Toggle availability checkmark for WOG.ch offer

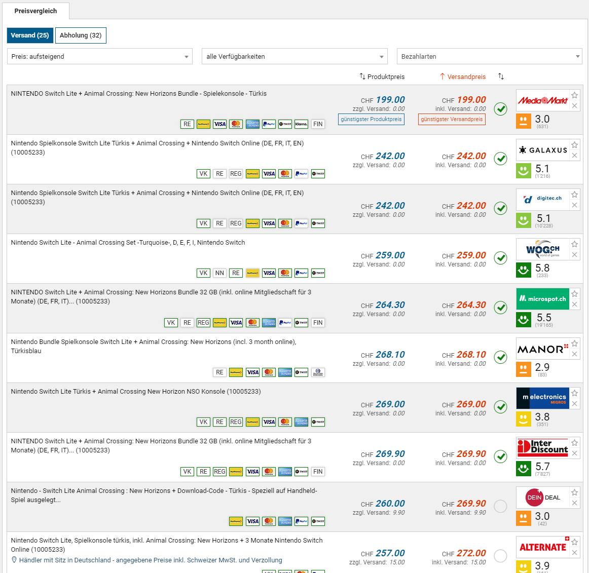click(x=500, y=258)
